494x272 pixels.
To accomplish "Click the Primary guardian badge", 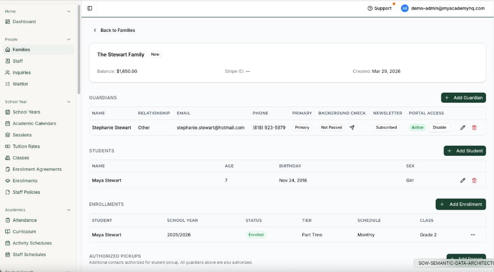I will [x=302, y=127].
